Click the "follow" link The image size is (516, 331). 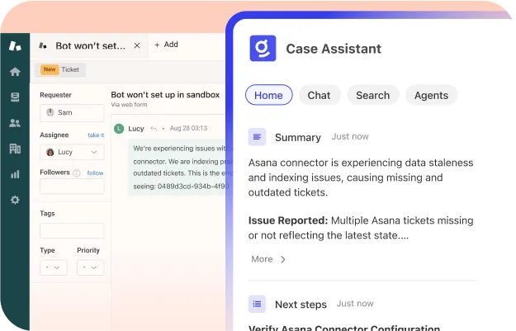point(95,173)
